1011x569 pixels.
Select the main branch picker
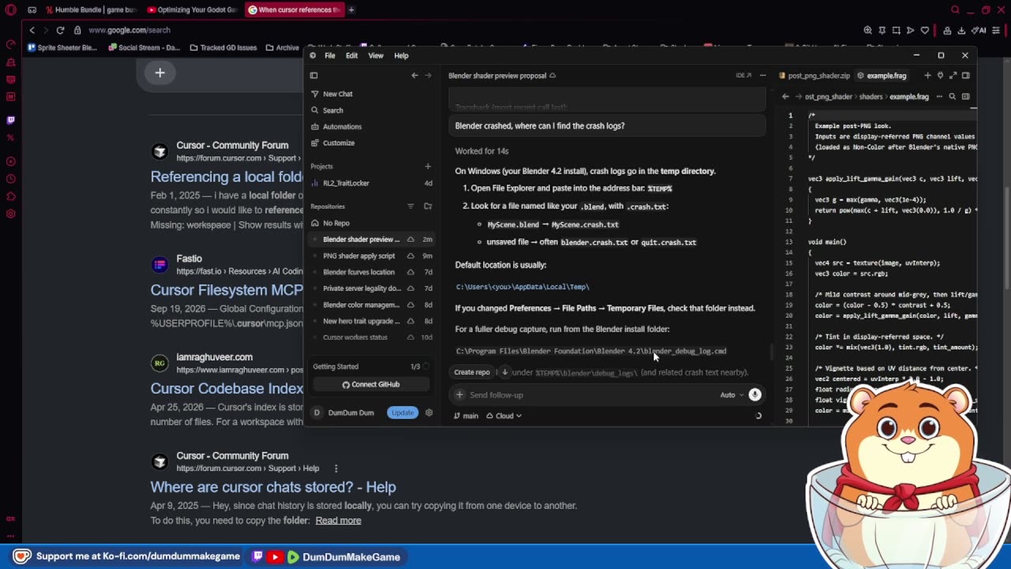466,416
